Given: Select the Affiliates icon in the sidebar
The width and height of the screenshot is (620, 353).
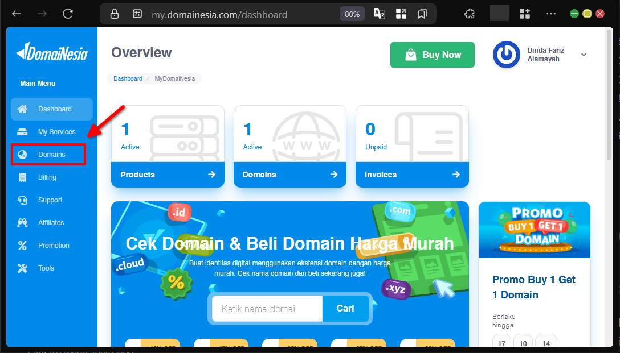Looking at the screenshot, I should tap(22, 222).
